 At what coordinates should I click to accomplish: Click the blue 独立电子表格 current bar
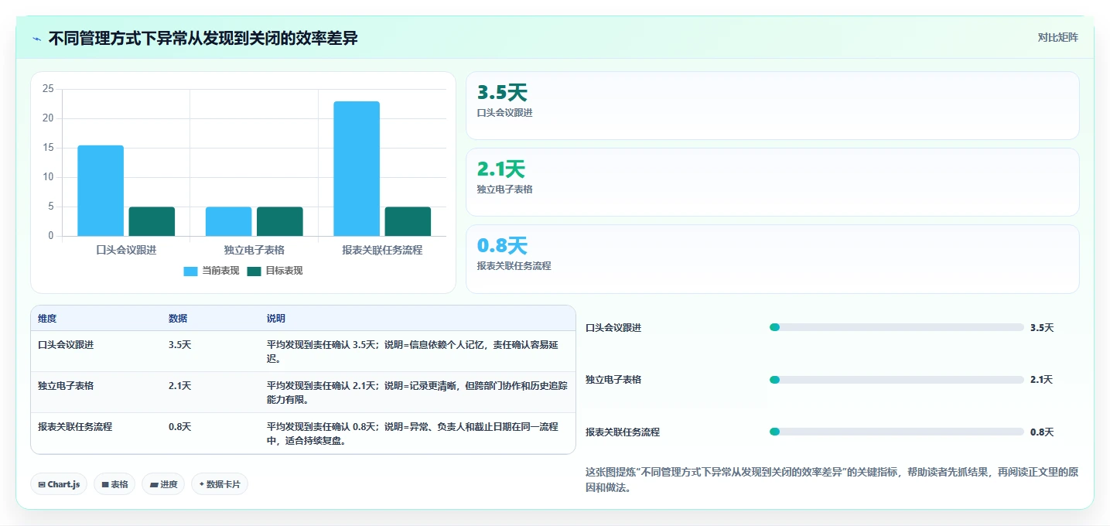coord(228,221)
